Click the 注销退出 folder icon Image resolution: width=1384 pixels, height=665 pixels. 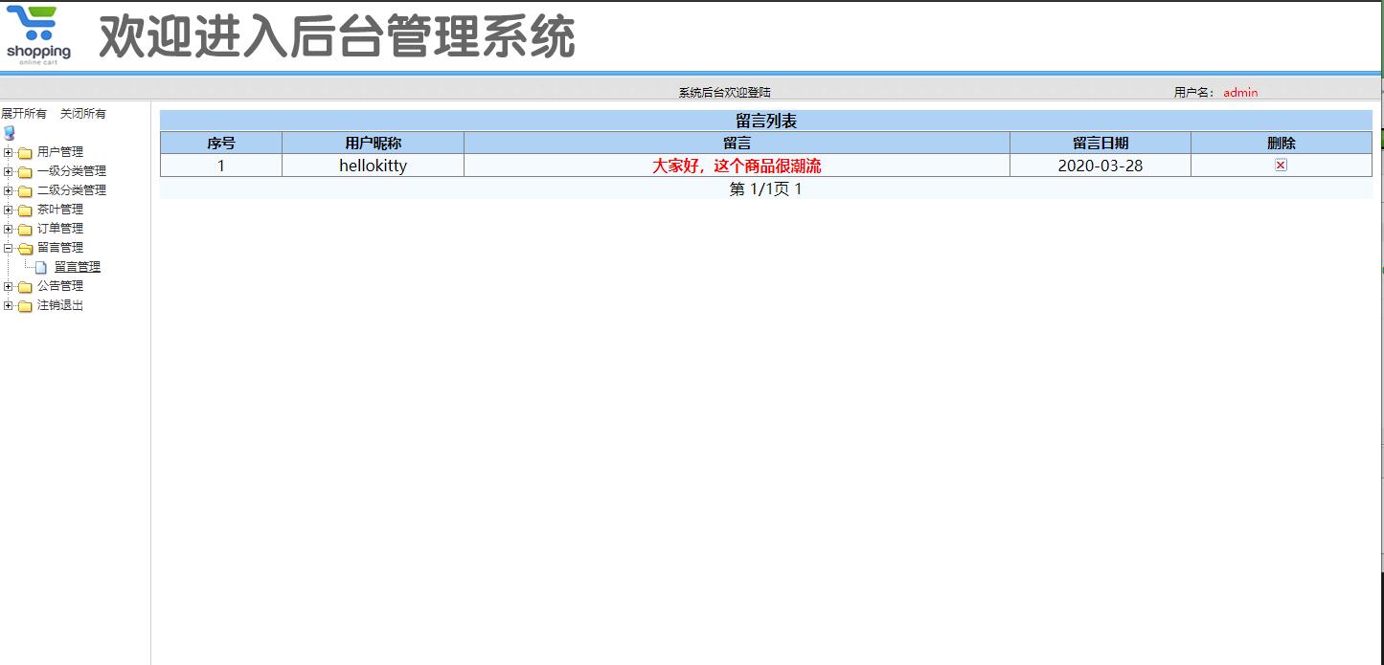(x=26, y=304)
